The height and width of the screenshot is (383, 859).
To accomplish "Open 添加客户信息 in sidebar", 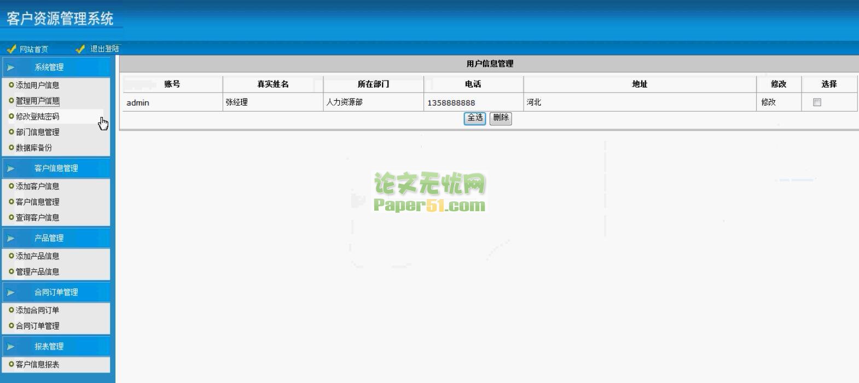I will pyautogui.click(x=37, y=187).
